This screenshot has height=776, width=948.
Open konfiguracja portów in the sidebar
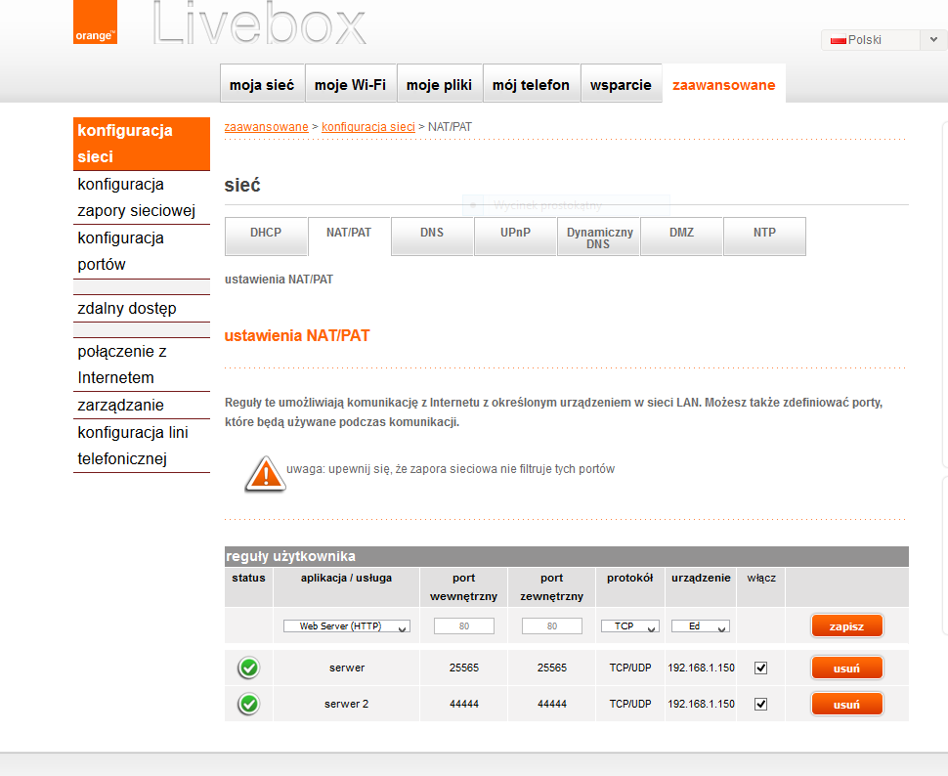coord(142,251)
